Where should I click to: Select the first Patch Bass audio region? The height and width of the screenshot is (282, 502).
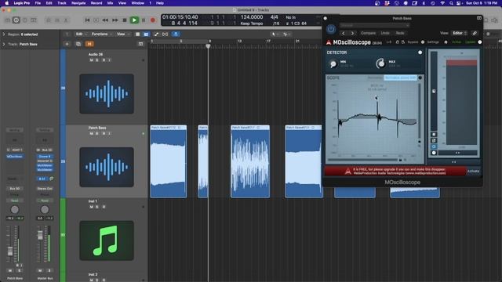coord(169,161)
